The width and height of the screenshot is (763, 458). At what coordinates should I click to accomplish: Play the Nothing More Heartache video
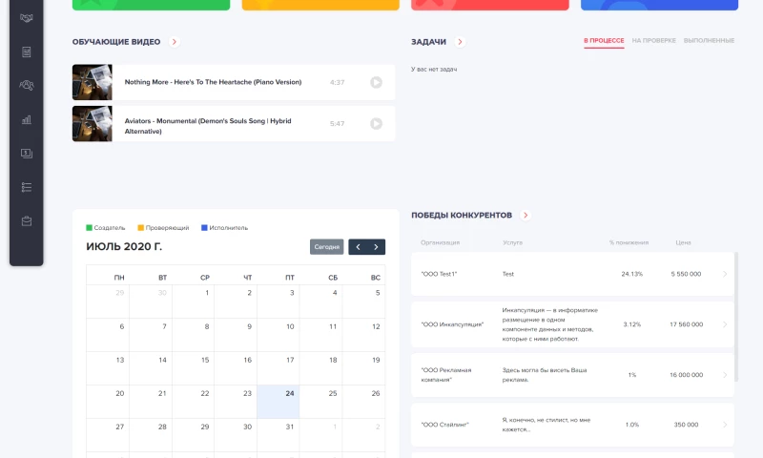point(376,82)
